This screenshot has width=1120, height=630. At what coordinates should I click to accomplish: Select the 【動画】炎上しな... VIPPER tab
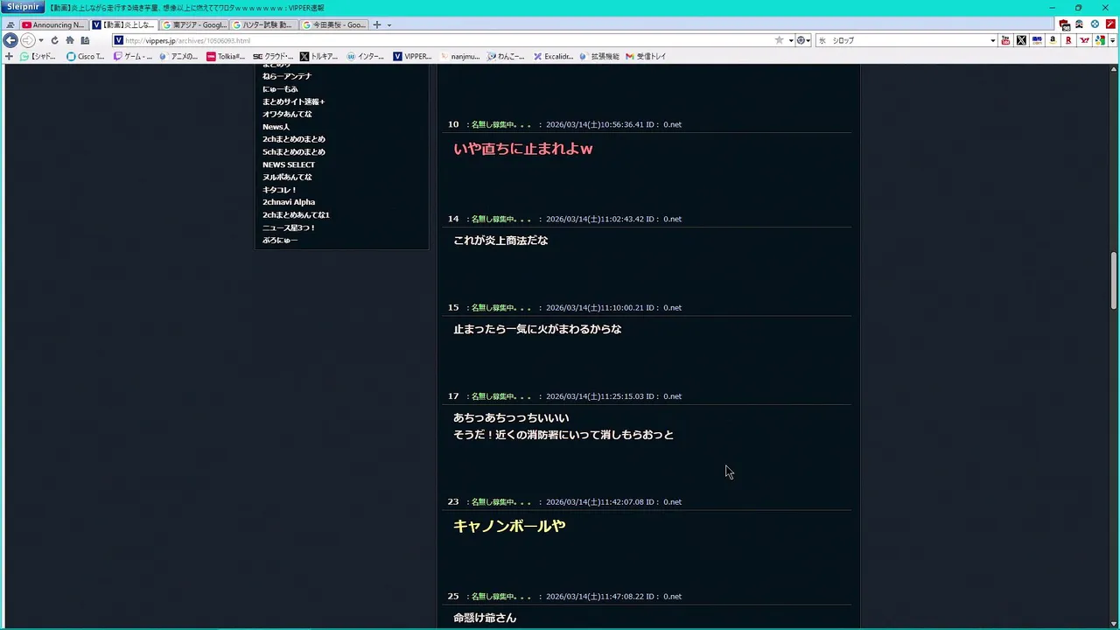[x=124, y=24]
